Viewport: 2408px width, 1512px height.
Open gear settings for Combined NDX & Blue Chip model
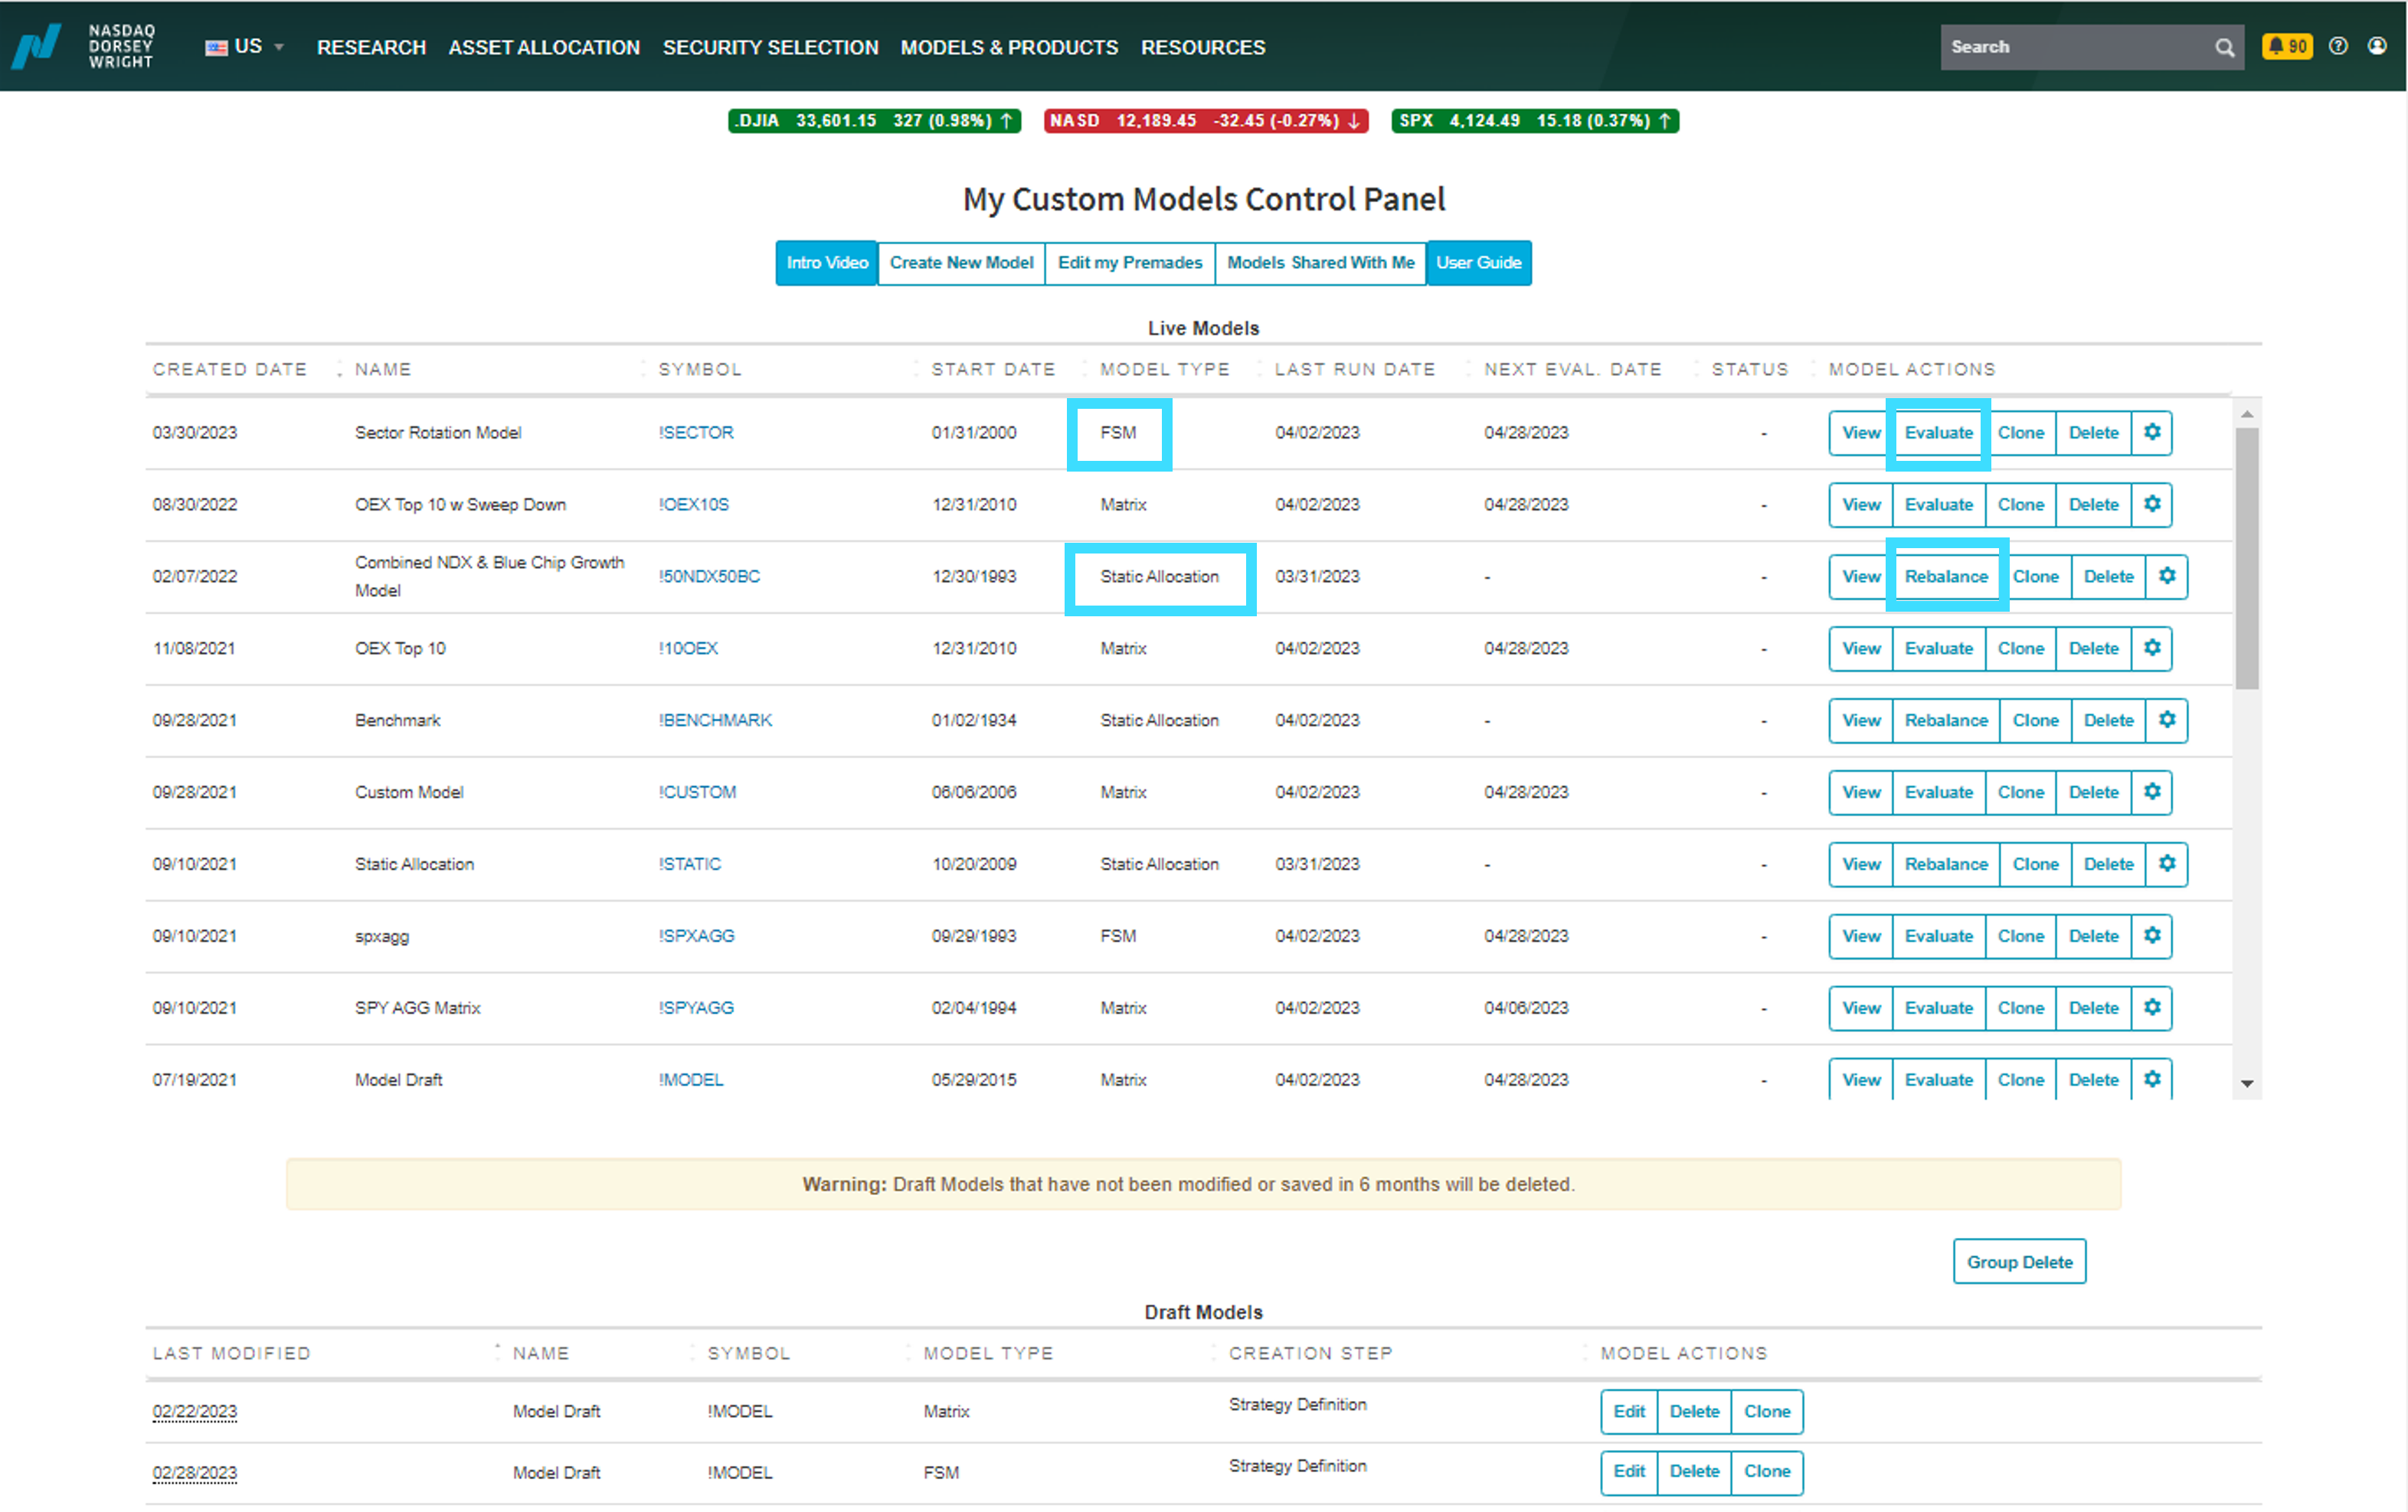click(2166, 576)
